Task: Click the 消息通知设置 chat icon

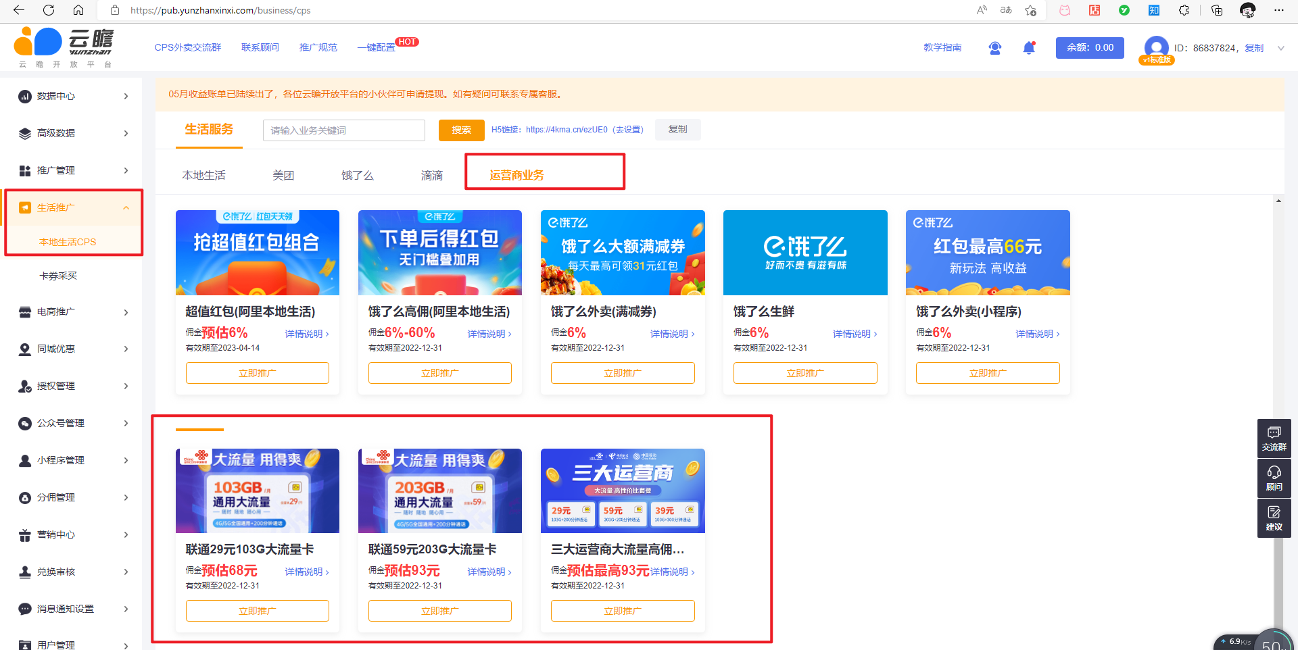Action: (25, 609)
